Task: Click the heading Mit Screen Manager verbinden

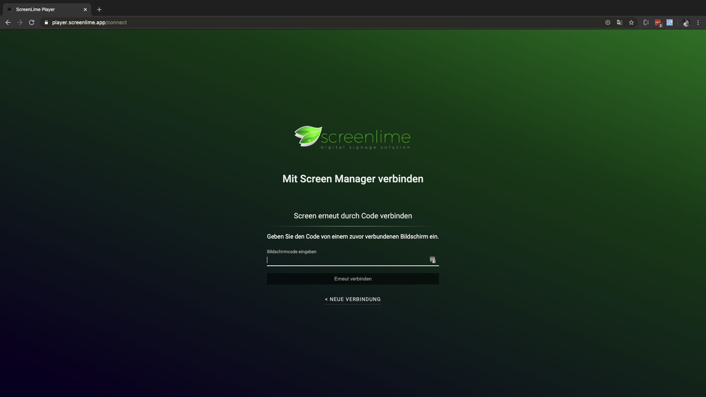Action: point(353,179)
